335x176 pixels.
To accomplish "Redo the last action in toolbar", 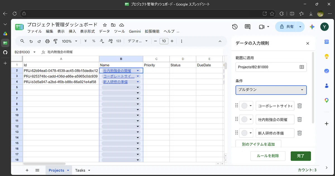I will pyautogui.click(x=39, y=41).
